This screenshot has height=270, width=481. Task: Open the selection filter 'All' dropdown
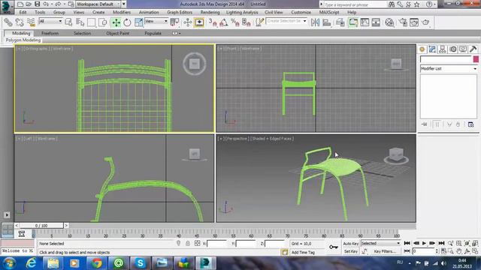click(50, 21)
